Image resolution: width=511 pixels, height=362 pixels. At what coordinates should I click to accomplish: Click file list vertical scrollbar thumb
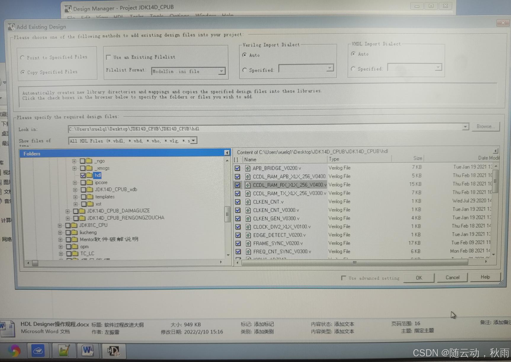coord(495,181)
